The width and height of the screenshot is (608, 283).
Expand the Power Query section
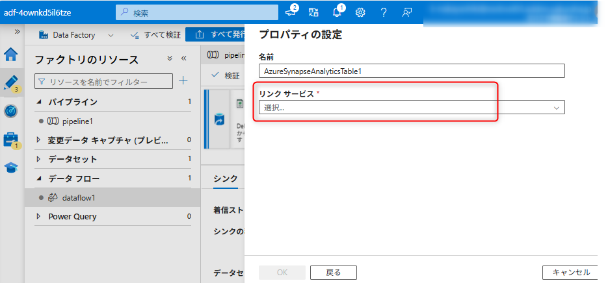pyautogui.click(x=38, y=216)
